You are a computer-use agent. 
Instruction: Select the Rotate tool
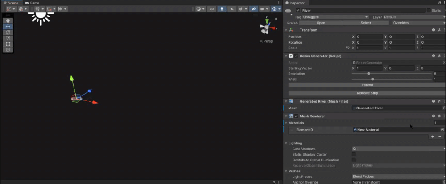pos(8,32)
